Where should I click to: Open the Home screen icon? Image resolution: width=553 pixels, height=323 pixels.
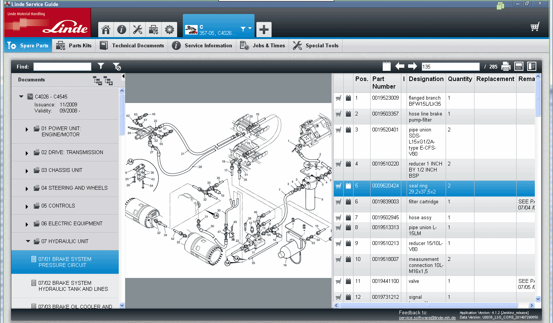coord(105,29)
